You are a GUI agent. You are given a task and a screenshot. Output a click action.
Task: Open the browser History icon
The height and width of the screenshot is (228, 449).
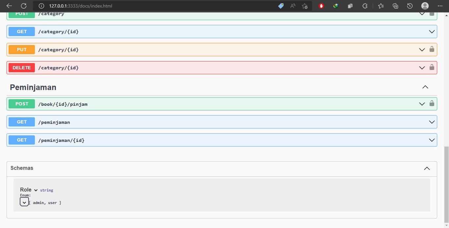[410, 6]
